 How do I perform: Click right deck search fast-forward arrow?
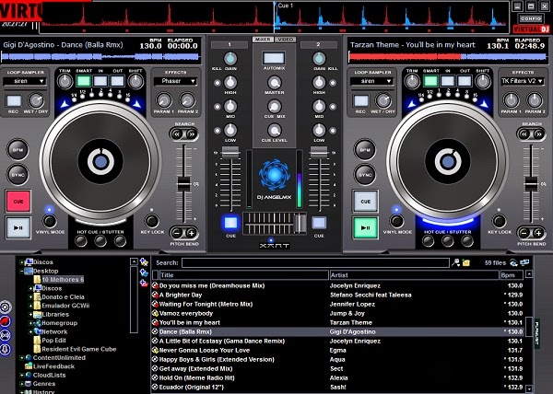tap(538, 134)
